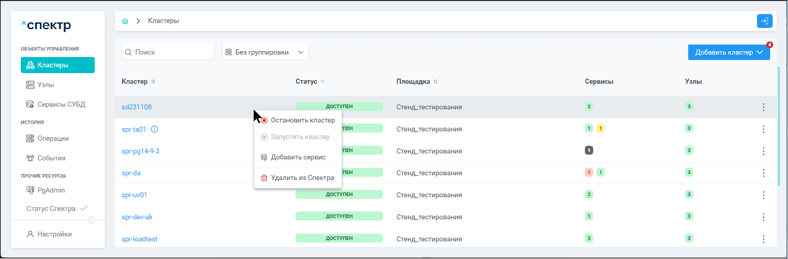The image size is (788, 259).
Task: Open three-dot menu for spr-loadtest row
Action: click(x=763, y=239)
